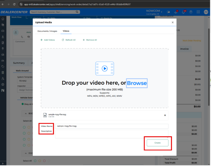This screenshot has width=211, height=166.
Task: Open the price tag icon in sidebar
Action: point(3,67)
